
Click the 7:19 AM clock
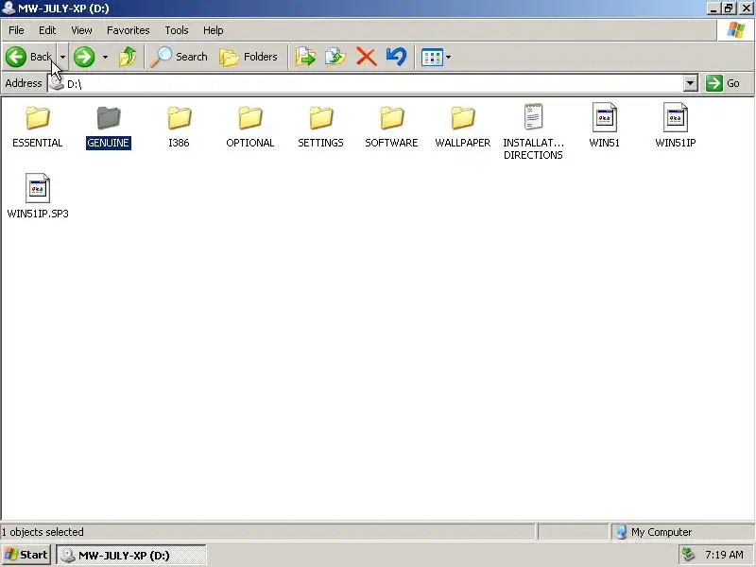pos(724,555)
